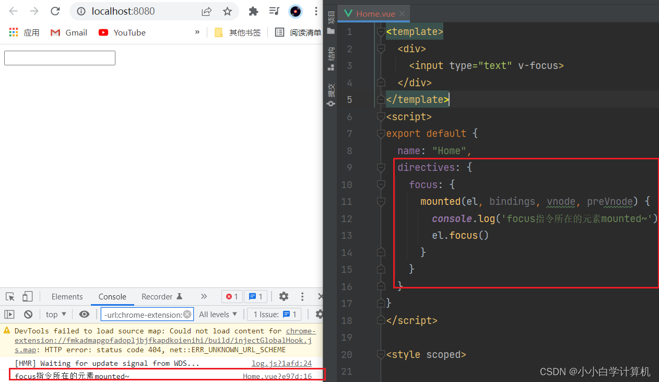
Task: Open the media control icon
Action: (x=274, y=11)
